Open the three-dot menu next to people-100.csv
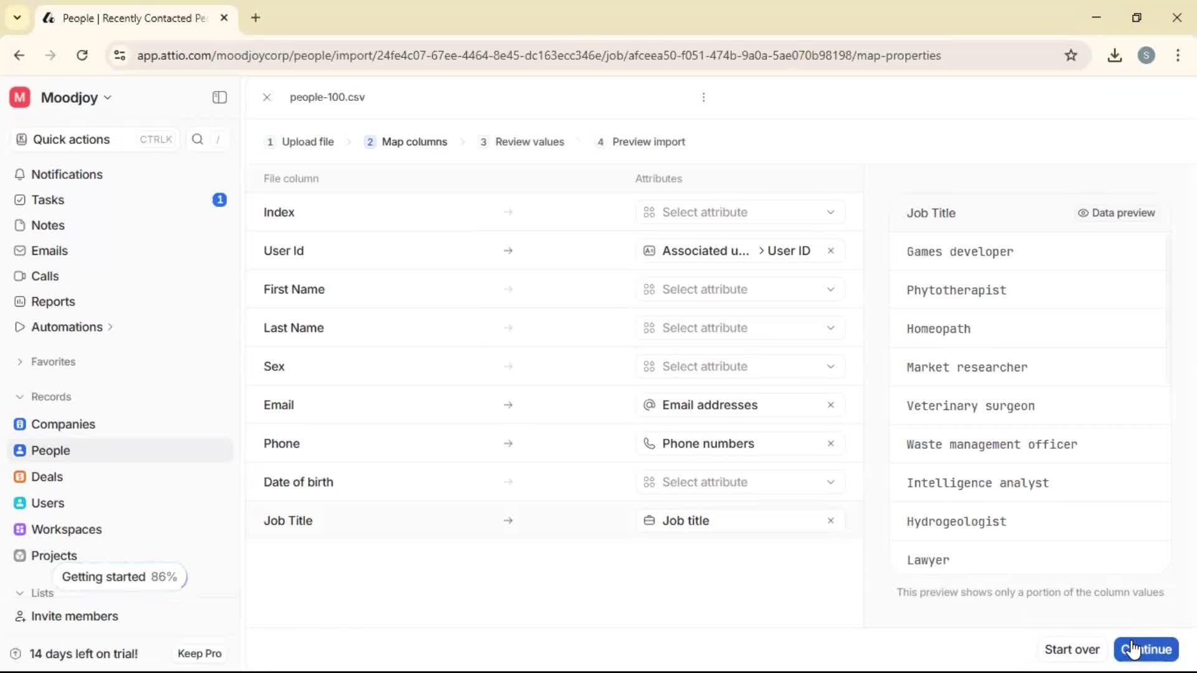The width and height of the screenshot is (1197, 673). (x=703, y=97)
